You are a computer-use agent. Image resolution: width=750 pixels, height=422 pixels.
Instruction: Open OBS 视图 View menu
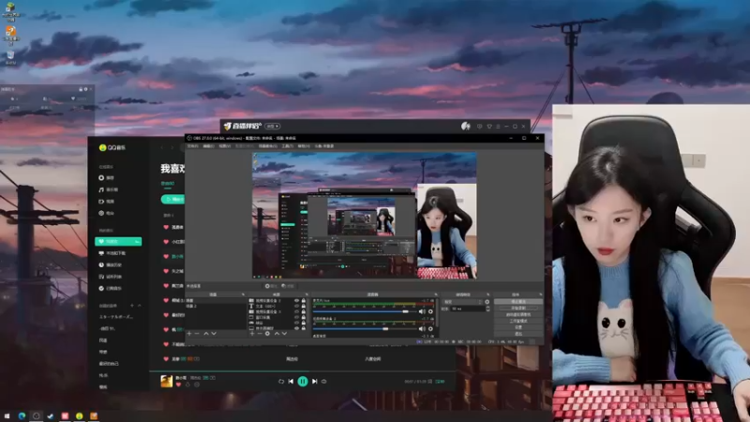(224, 146)
